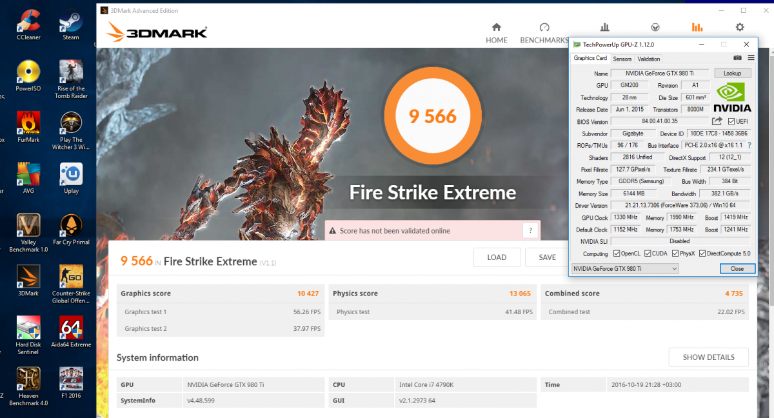
Task: Toggle PhysX checkbox
Action: 675,254
